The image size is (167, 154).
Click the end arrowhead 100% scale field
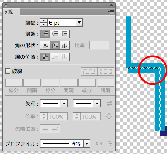click(x=90, y=116)
